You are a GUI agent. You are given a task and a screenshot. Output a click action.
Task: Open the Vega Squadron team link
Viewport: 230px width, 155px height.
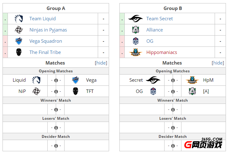[x=46, y=41]
